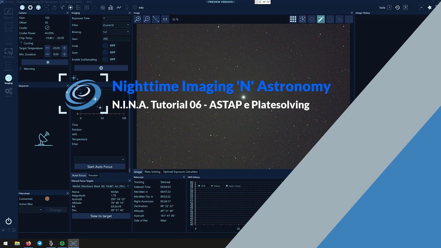Open the Info item in the top toolbar
441x248 pixels.
click(x=141, y=8)
